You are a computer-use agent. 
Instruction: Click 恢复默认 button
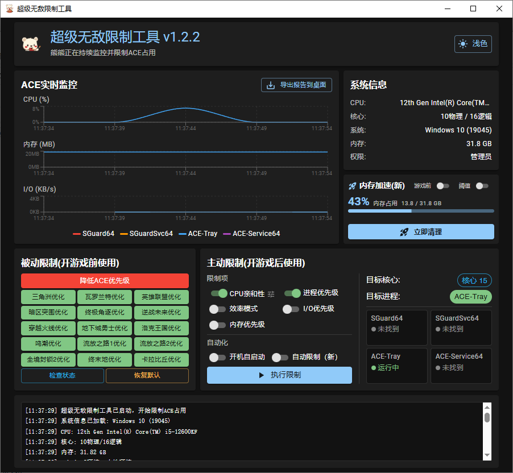coord(147,376)
